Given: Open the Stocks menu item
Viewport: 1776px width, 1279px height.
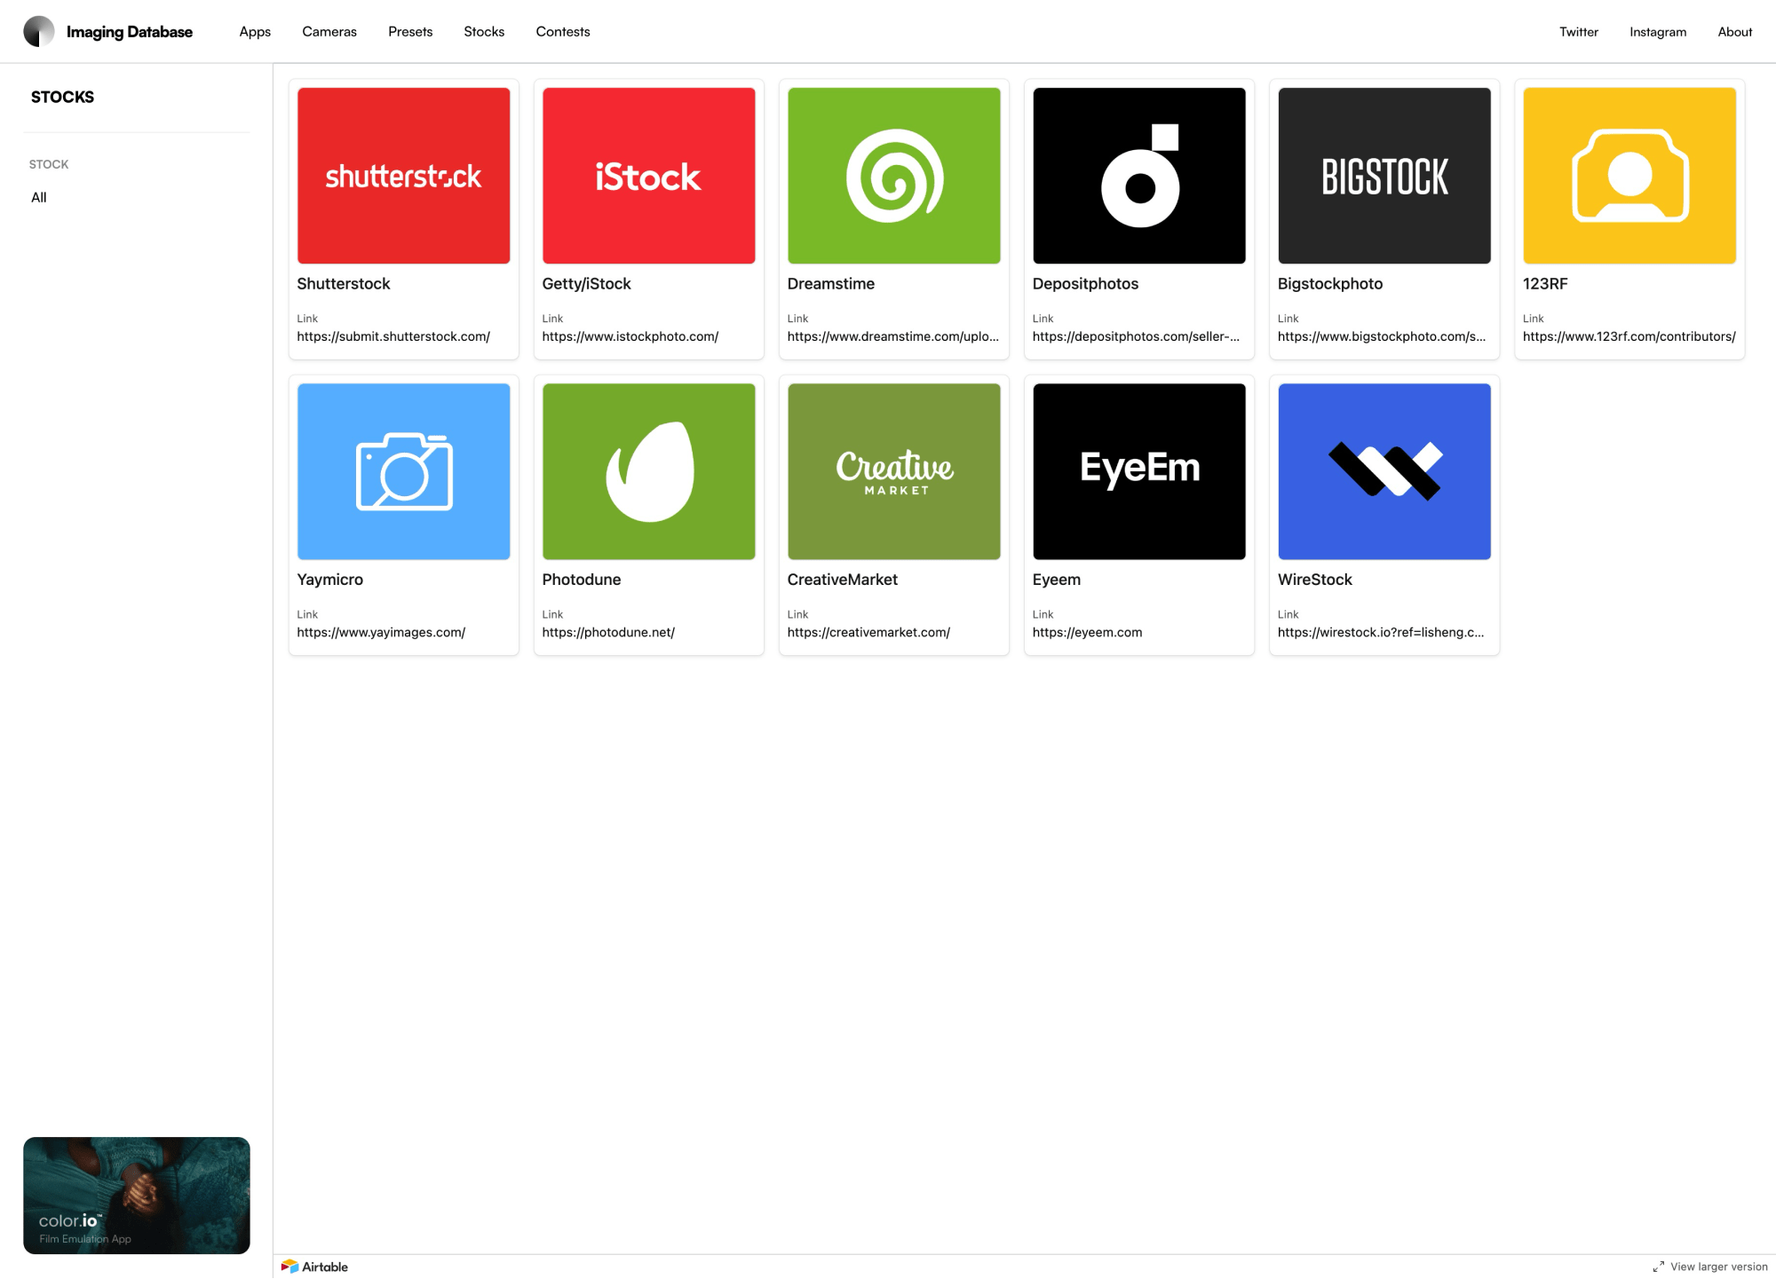Looking at the screenshot, I should click(484, 32).
